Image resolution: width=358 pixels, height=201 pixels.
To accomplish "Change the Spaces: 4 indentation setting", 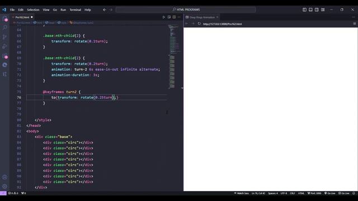I will click(273, 193).
